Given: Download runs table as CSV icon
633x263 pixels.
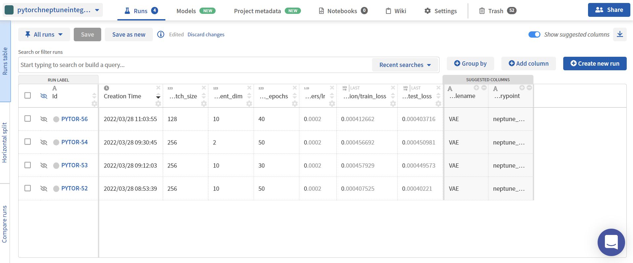Looking at the screenshot, I should pyautogui.click(x=620, y=34).
